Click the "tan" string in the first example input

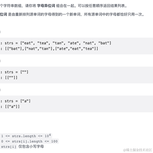point(58,43)
